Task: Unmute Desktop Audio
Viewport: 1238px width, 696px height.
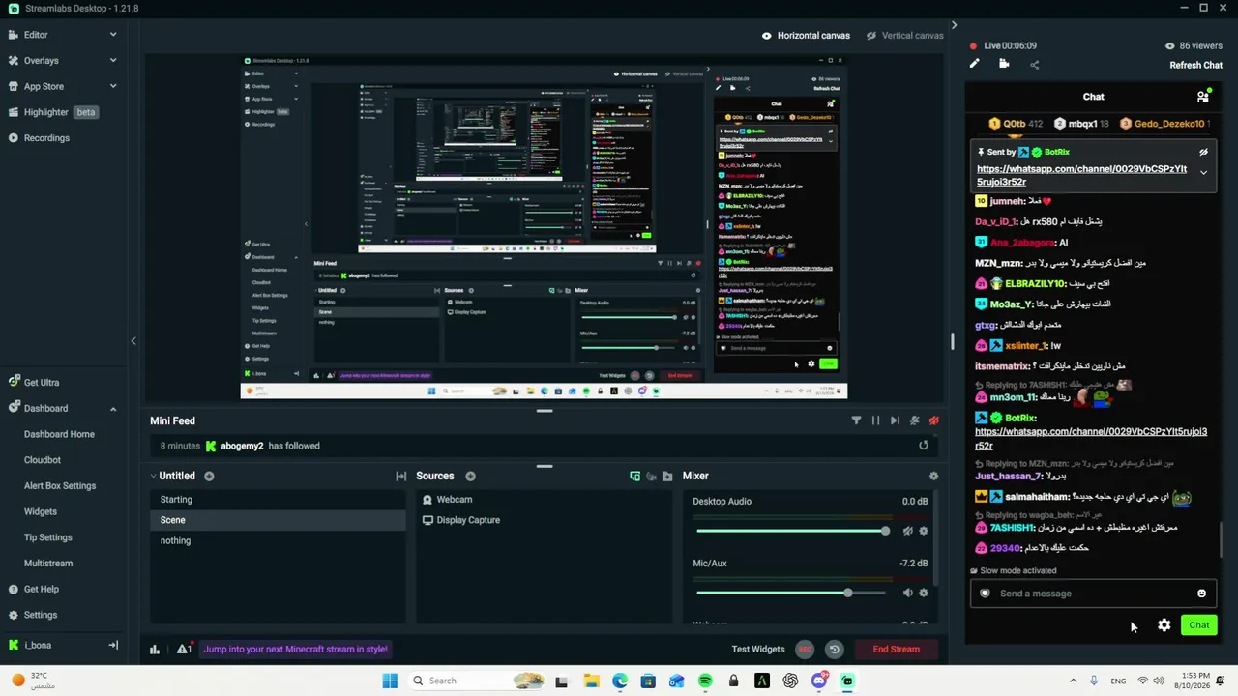Action: click(x=907, y=531)
